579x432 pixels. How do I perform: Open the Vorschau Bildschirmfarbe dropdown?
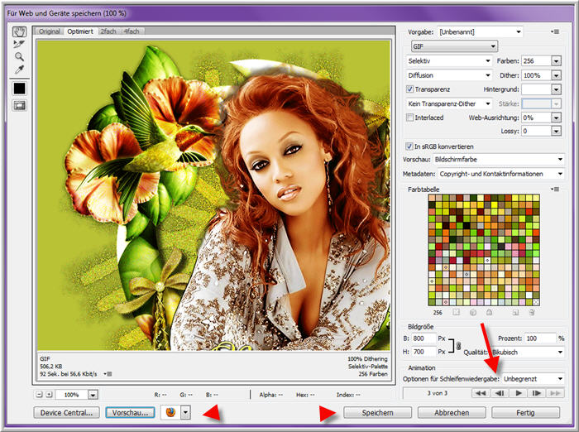(499, 159)
